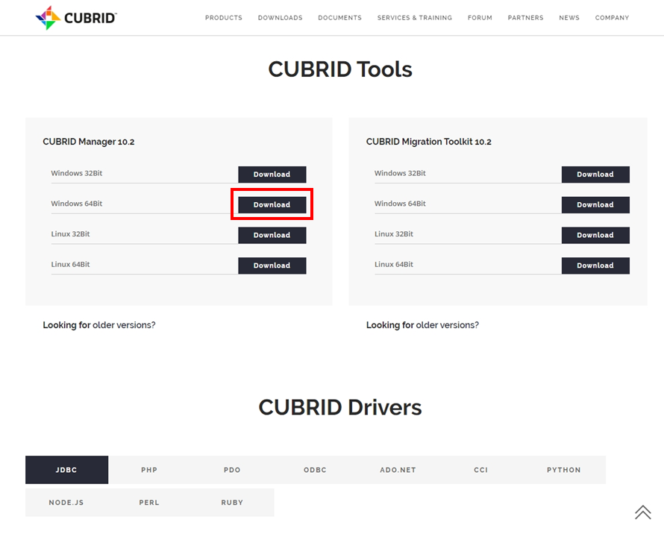
Task: Click the CUBRID Tools title
Action: tap(340, 69)
